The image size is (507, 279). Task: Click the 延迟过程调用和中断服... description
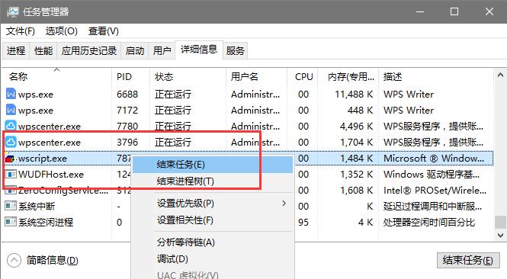432,206
